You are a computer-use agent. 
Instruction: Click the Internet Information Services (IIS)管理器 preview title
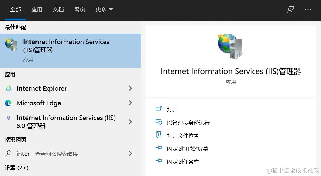point(231,71)
